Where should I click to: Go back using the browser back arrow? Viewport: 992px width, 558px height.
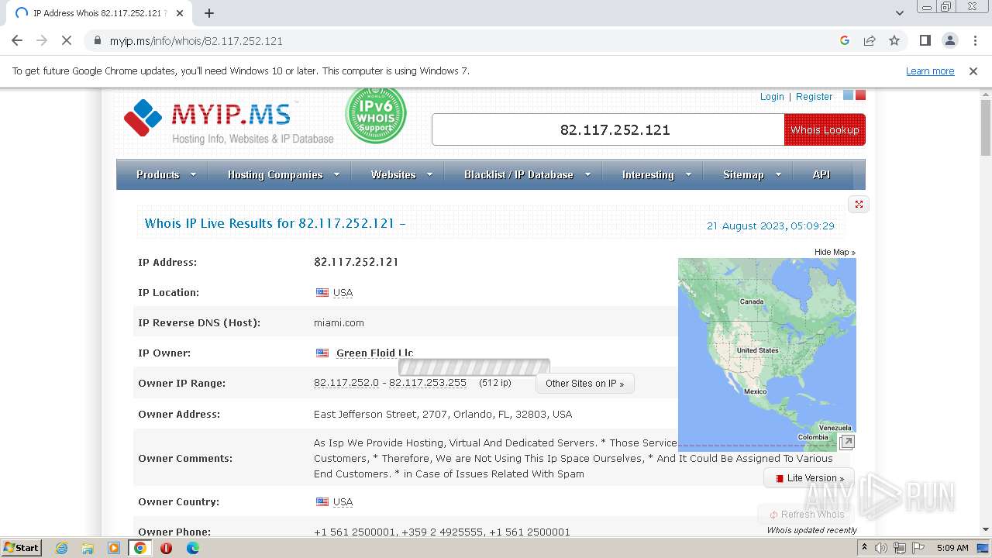point(17,41)
